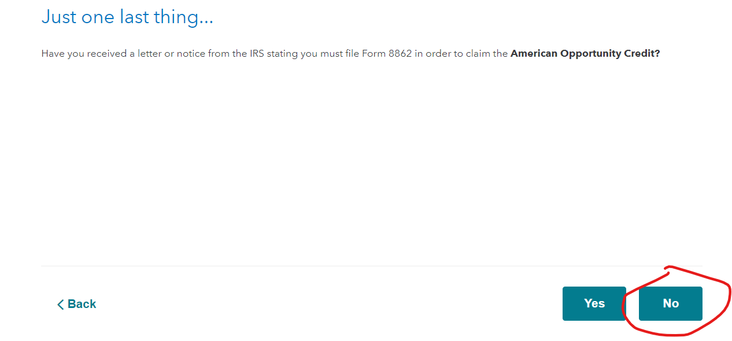Click the blank area below the question
This screenshot has height=341, width=732.
(x=372, y=162)
